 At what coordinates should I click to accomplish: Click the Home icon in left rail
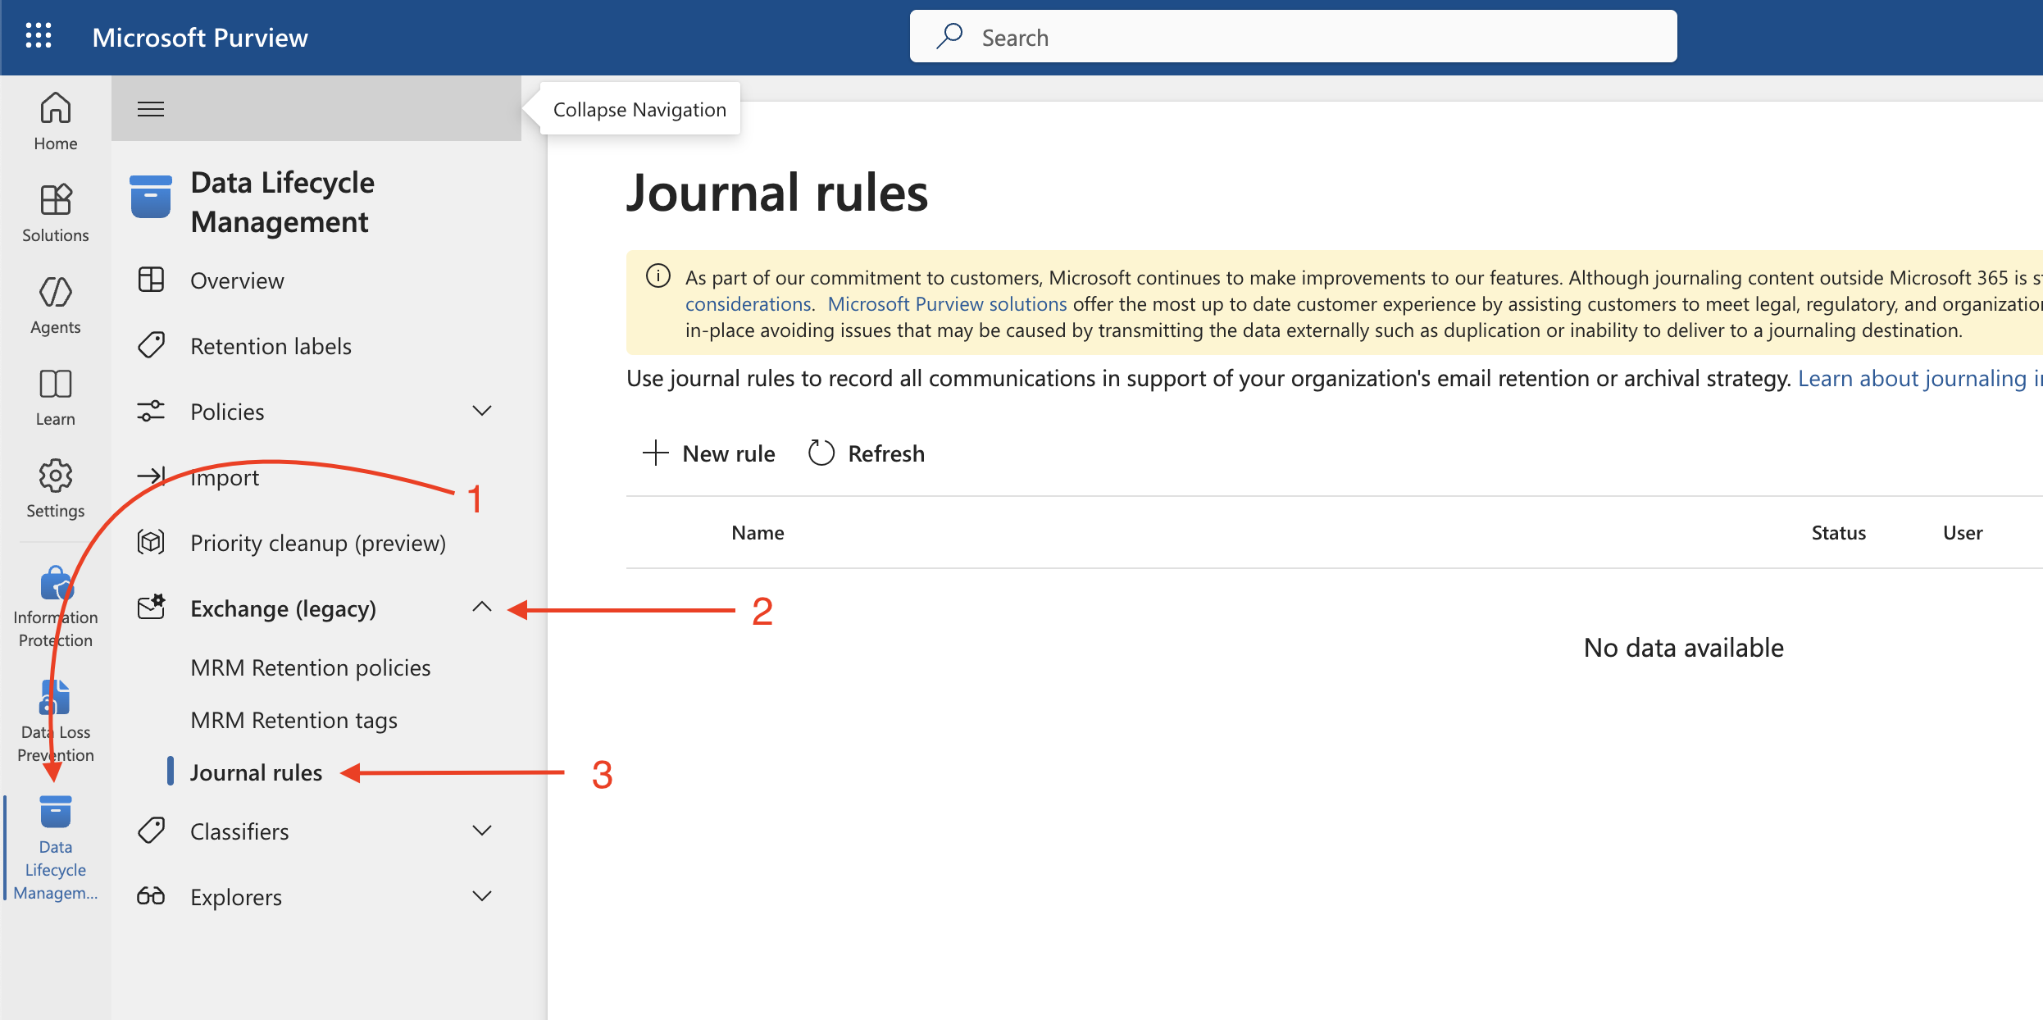coord(56,107)
